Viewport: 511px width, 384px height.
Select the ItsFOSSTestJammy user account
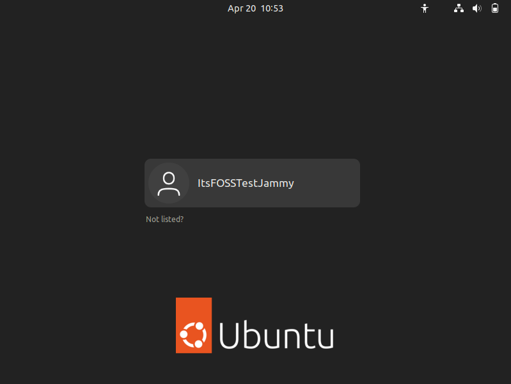click(252, 183)
